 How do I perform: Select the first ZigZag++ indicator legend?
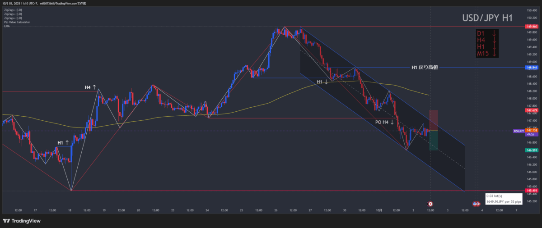click(x=13, y=9)
